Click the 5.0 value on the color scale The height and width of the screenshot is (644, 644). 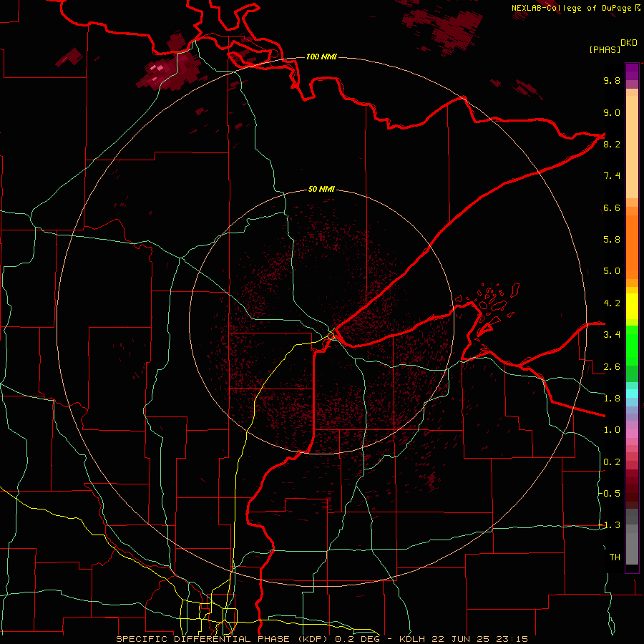[612, 271]
